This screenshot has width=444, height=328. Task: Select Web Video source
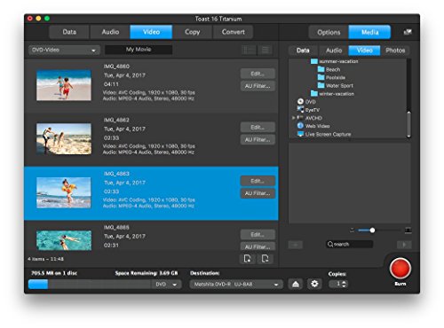coord(313,126)
